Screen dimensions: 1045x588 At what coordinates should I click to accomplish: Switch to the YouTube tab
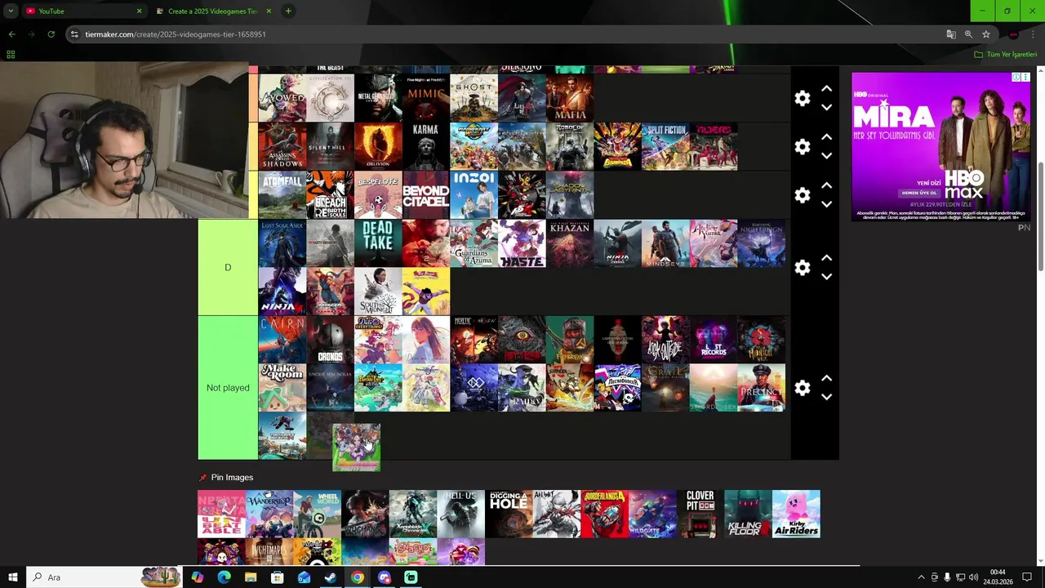coord(82,11)
